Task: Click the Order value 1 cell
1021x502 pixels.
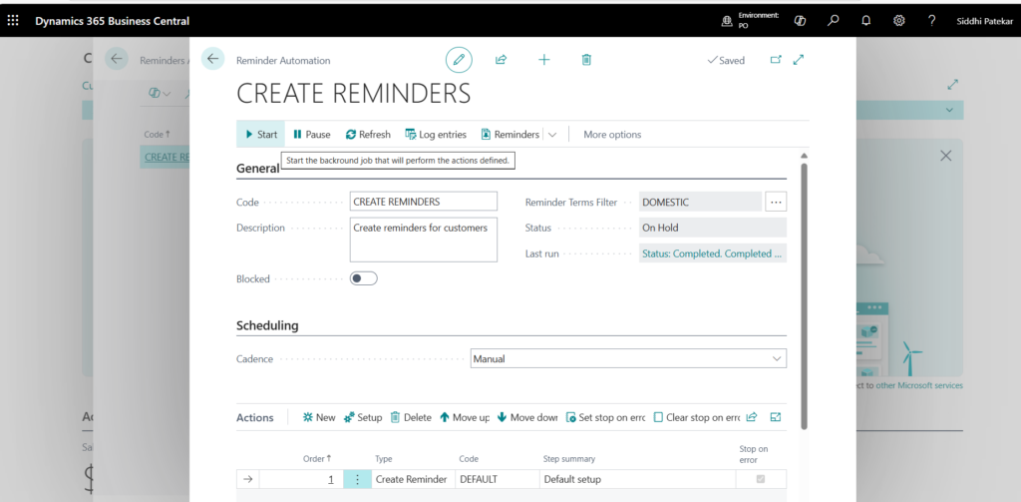Action: (x=331, y=480)
